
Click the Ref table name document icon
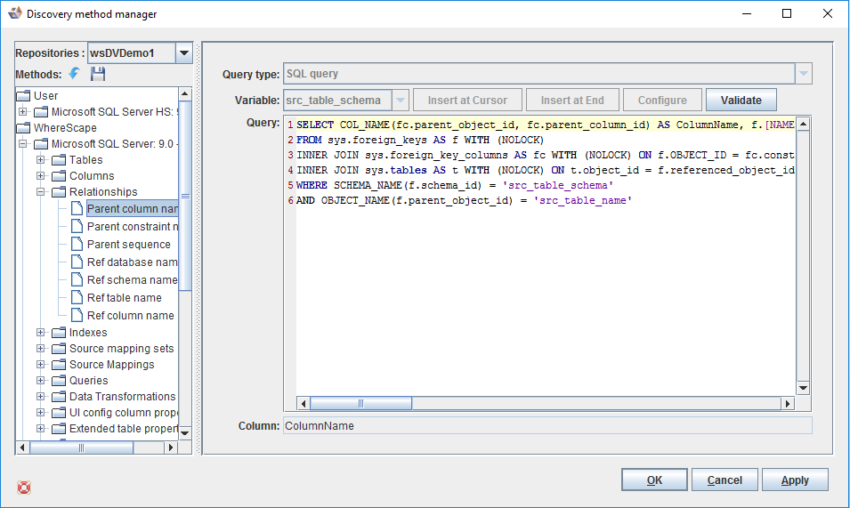[x=76, y=297]
